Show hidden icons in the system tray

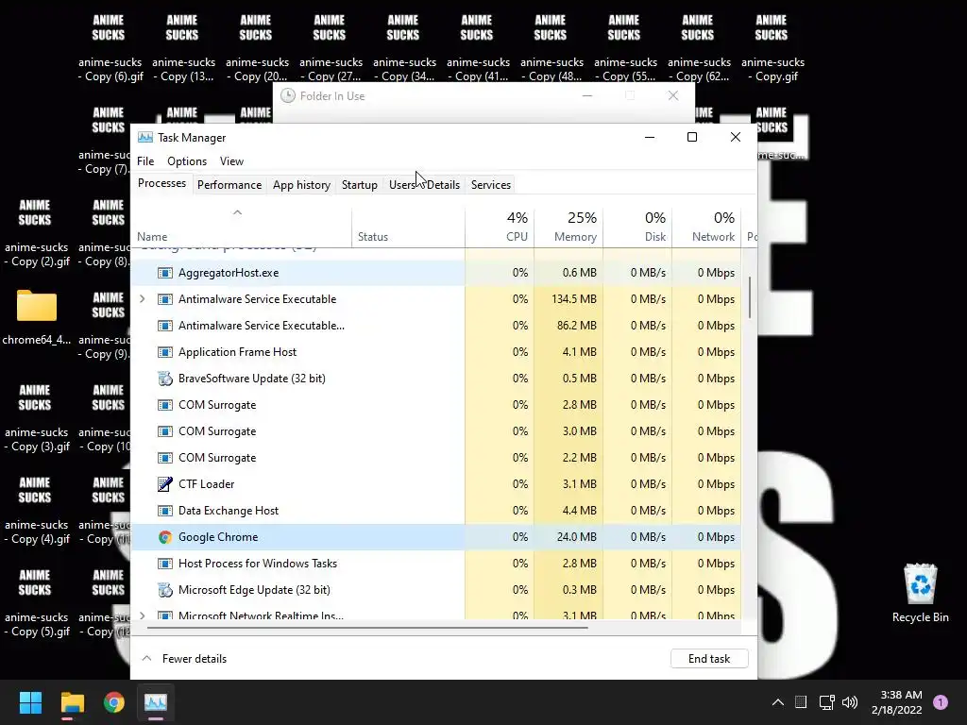coord(778,702)
